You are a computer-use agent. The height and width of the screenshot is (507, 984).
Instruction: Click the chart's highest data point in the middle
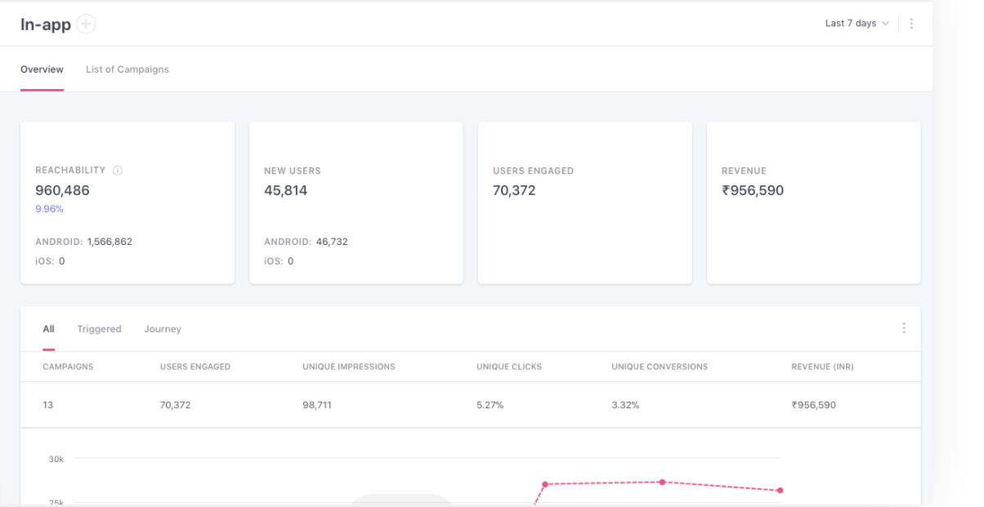pyautogui.click(x=662, y=482)
